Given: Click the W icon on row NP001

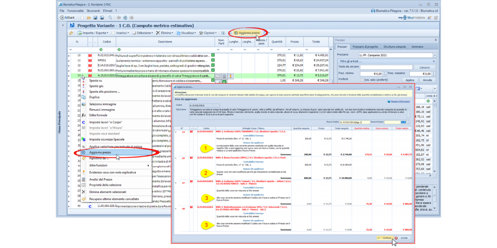Looking at the screenshot, I should click(213, 60).
